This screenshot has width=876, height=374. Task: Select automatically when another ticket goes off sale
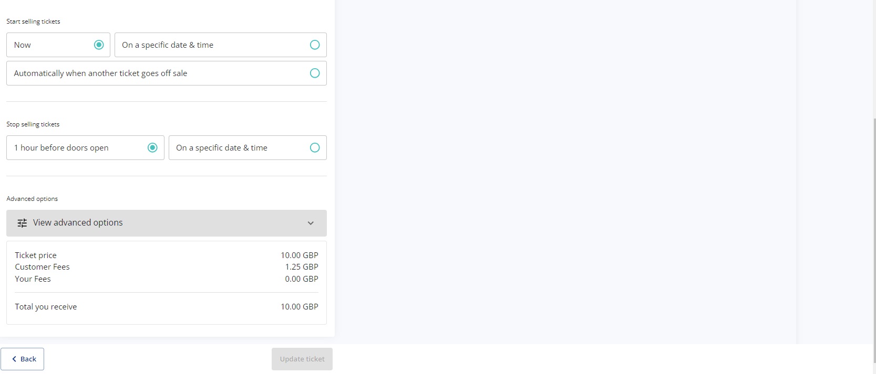167,73
